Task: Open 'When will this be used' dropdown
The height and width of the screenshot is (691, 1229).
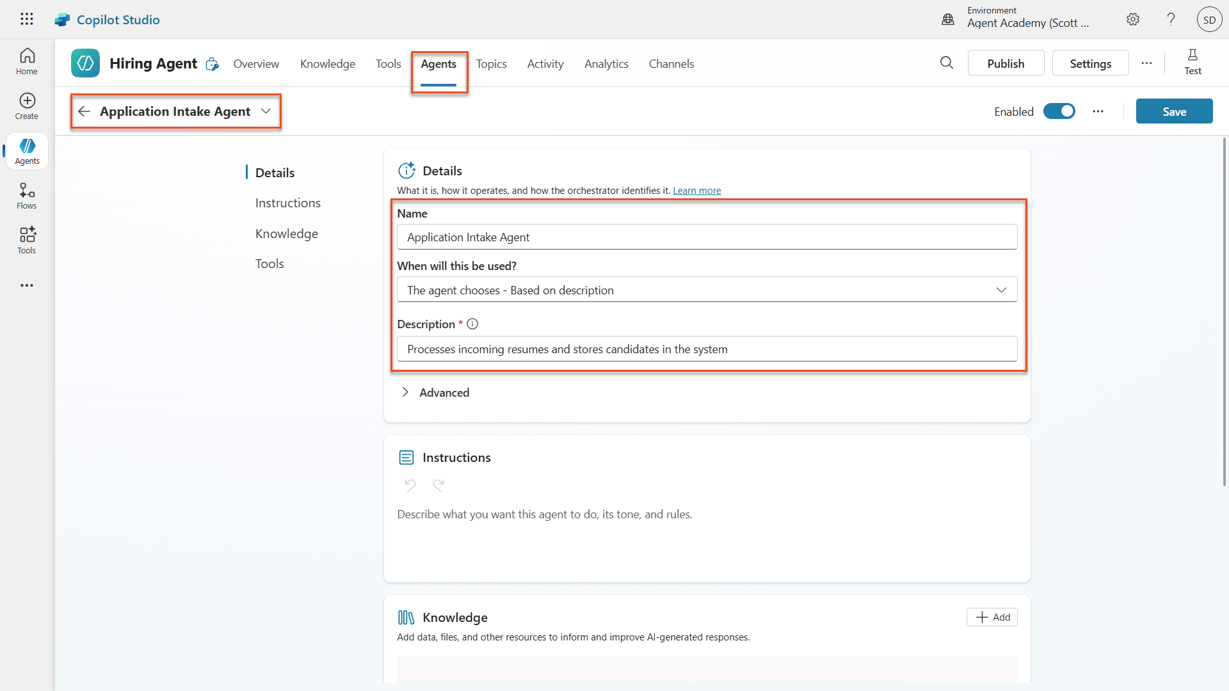Action: (707, 290)
